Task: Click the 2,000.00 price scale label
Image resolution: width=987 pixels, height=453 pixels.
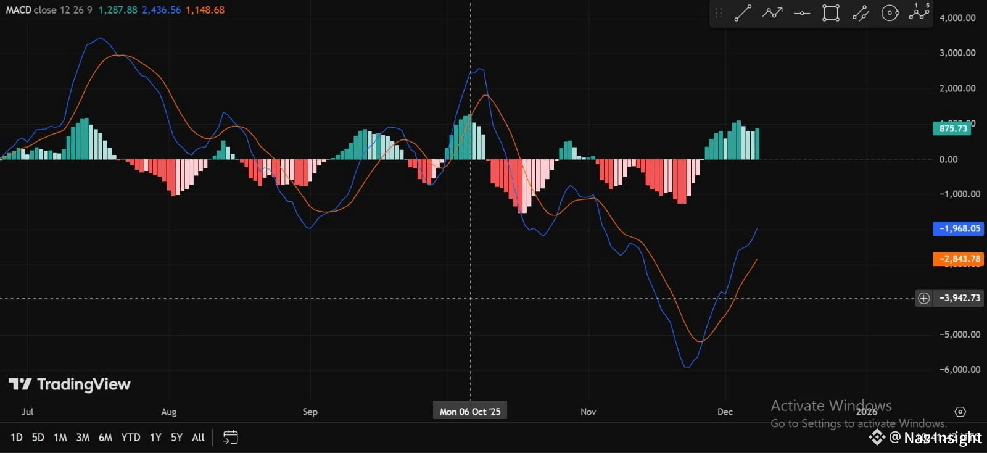Action: [957, 88]
